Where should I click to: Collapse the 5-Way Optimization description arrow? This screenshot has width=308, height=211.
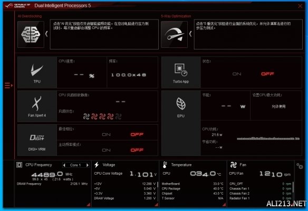[x=190, y=34]
